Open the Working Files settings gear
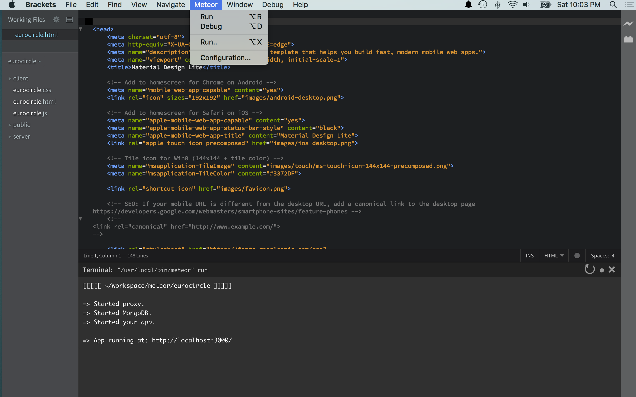Screen dimensions: 636x397 pyautogui.click(x=56, y=19)
